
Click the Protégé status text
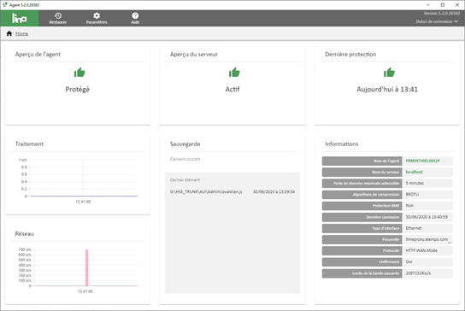click(x=78, y=89)
